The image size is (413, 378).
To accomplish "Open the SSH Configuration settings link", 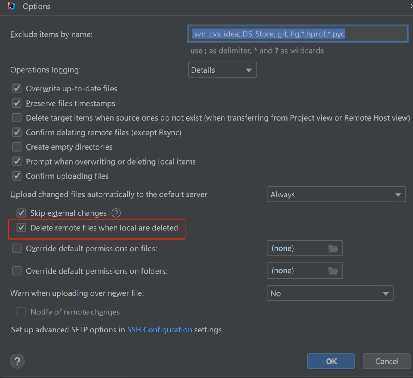I will [159, 330].
